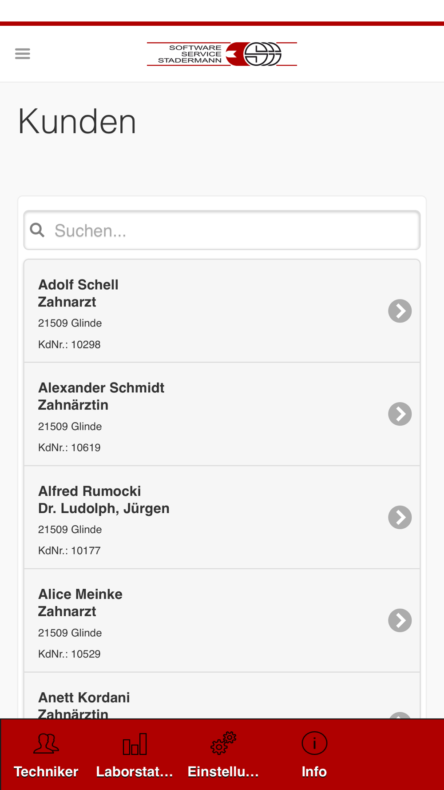Open customer Alexander Schmidt Zahnärztin
This screenshot has height=790, width=444.
pos(222,414)
